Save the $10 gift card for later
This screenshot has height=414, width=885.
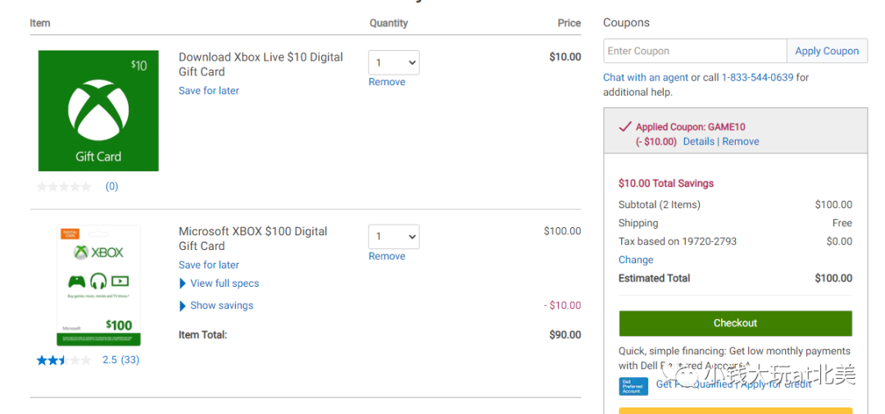click(x=209, y=91)
